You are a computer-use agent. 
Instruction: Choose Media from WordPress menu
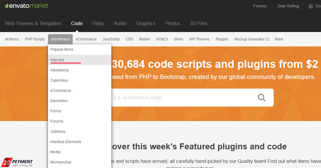click(x=79, y=152)
